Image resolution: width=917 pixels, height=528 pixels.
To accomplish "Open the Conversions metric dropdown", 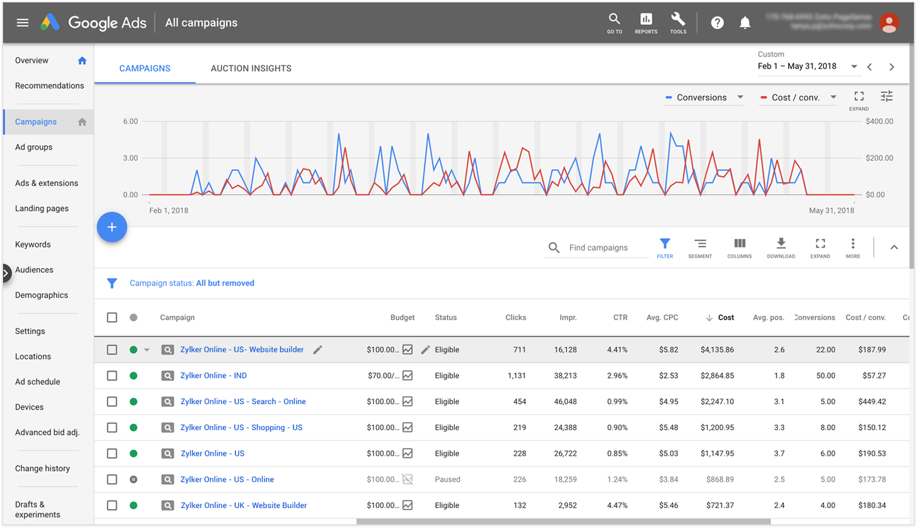I will [704, 98].
